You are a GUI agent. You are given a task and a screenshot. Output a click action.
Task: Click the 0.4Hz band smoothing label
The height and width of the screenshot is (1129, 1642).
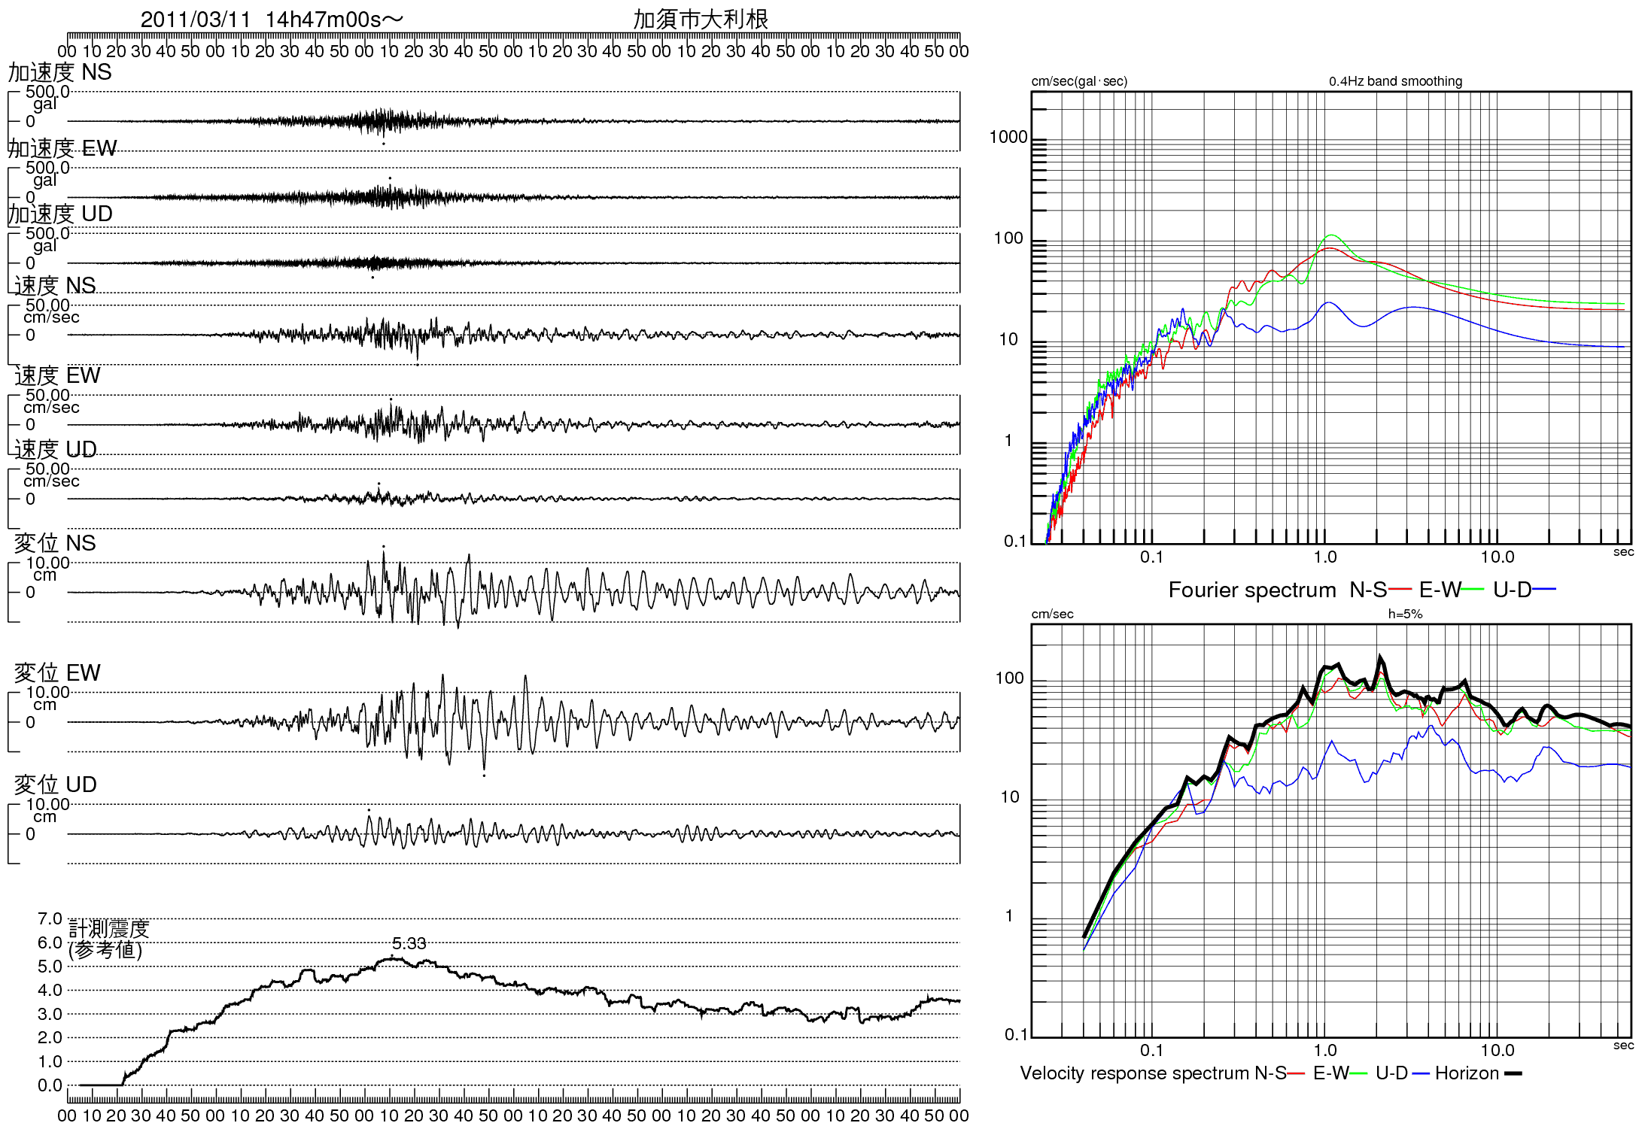(x=1395, y=81)
